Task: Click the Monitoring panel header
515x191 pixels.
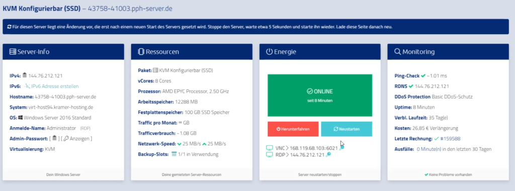Action: (x=448, y=52)
